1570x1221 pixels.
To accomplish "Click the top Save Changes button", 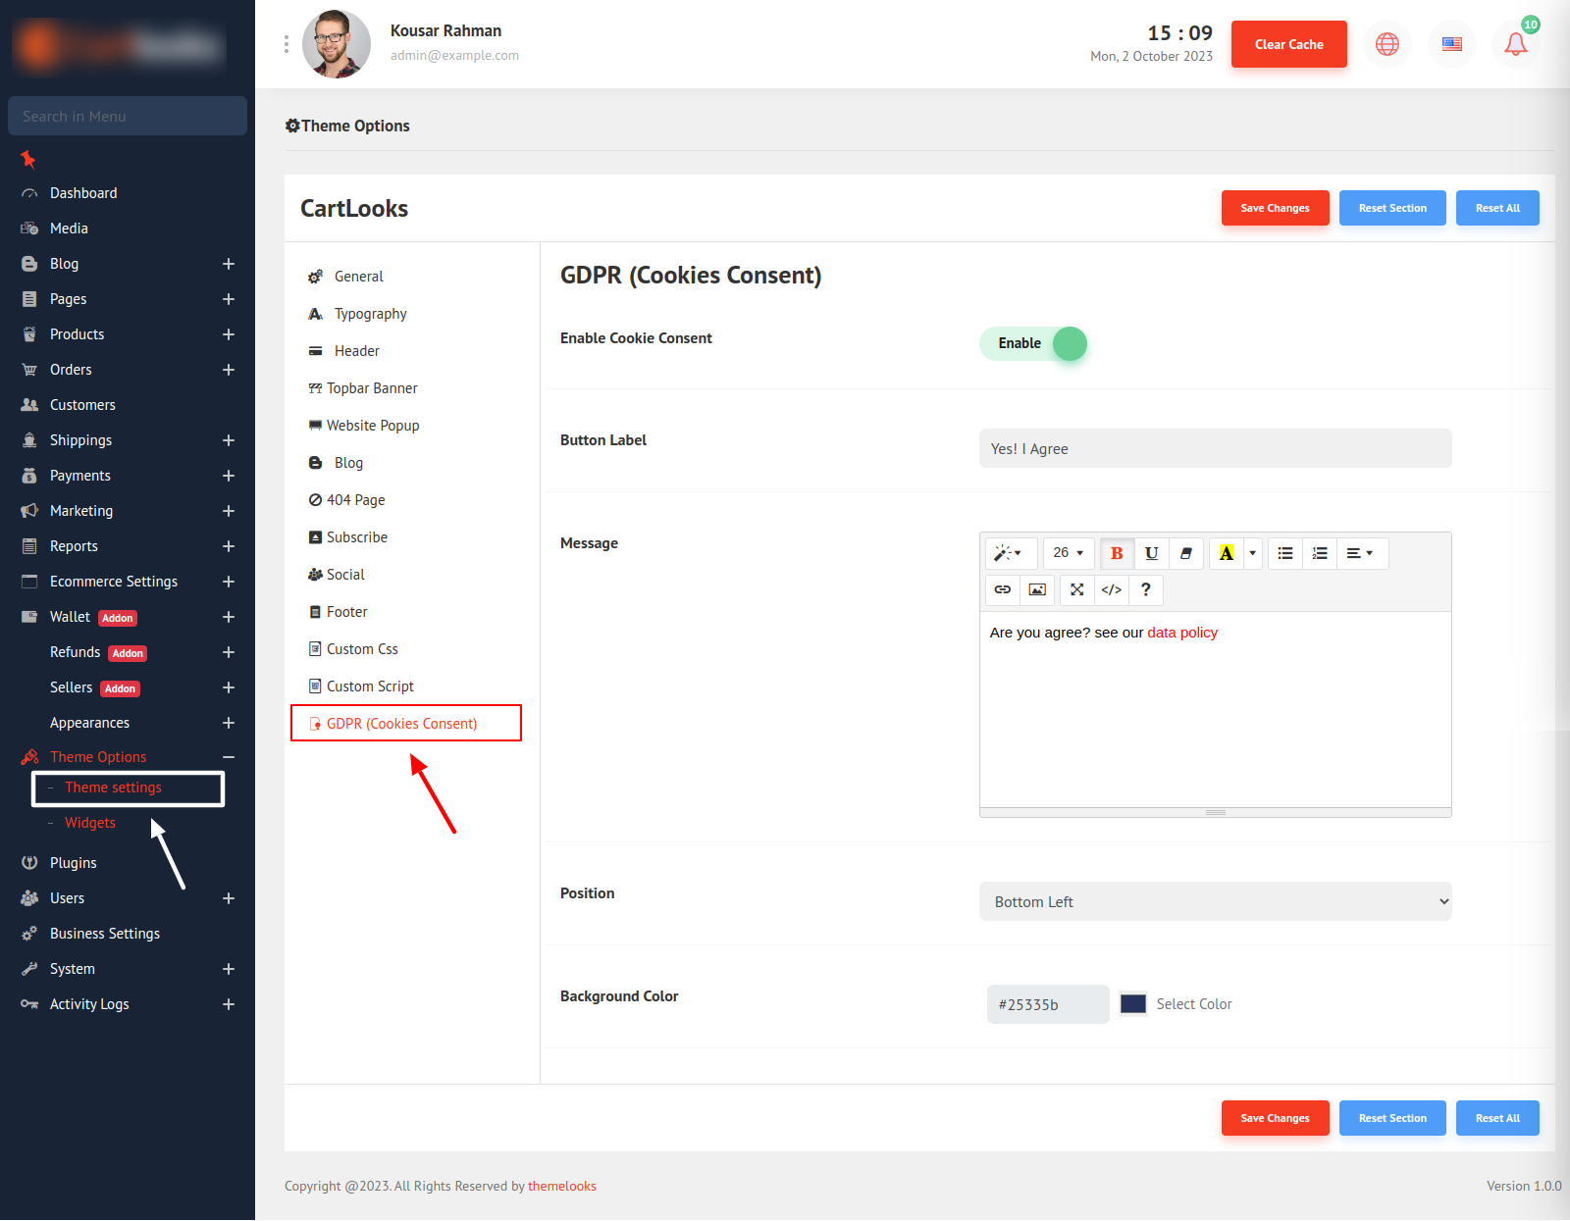I will pyautogui.click(x=1275, y=208).
